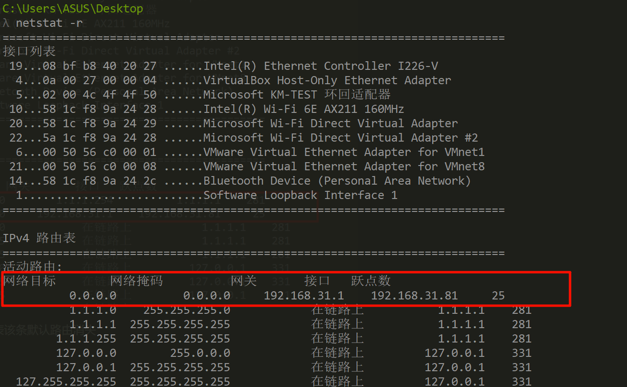Select Microsoft Wi-Fi Direct Virtual Adapter #2 name
The image size is (627, 387).
(x=341, y=138)
